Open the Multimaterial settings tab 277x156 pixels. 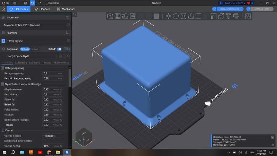(x=62, y=63)
